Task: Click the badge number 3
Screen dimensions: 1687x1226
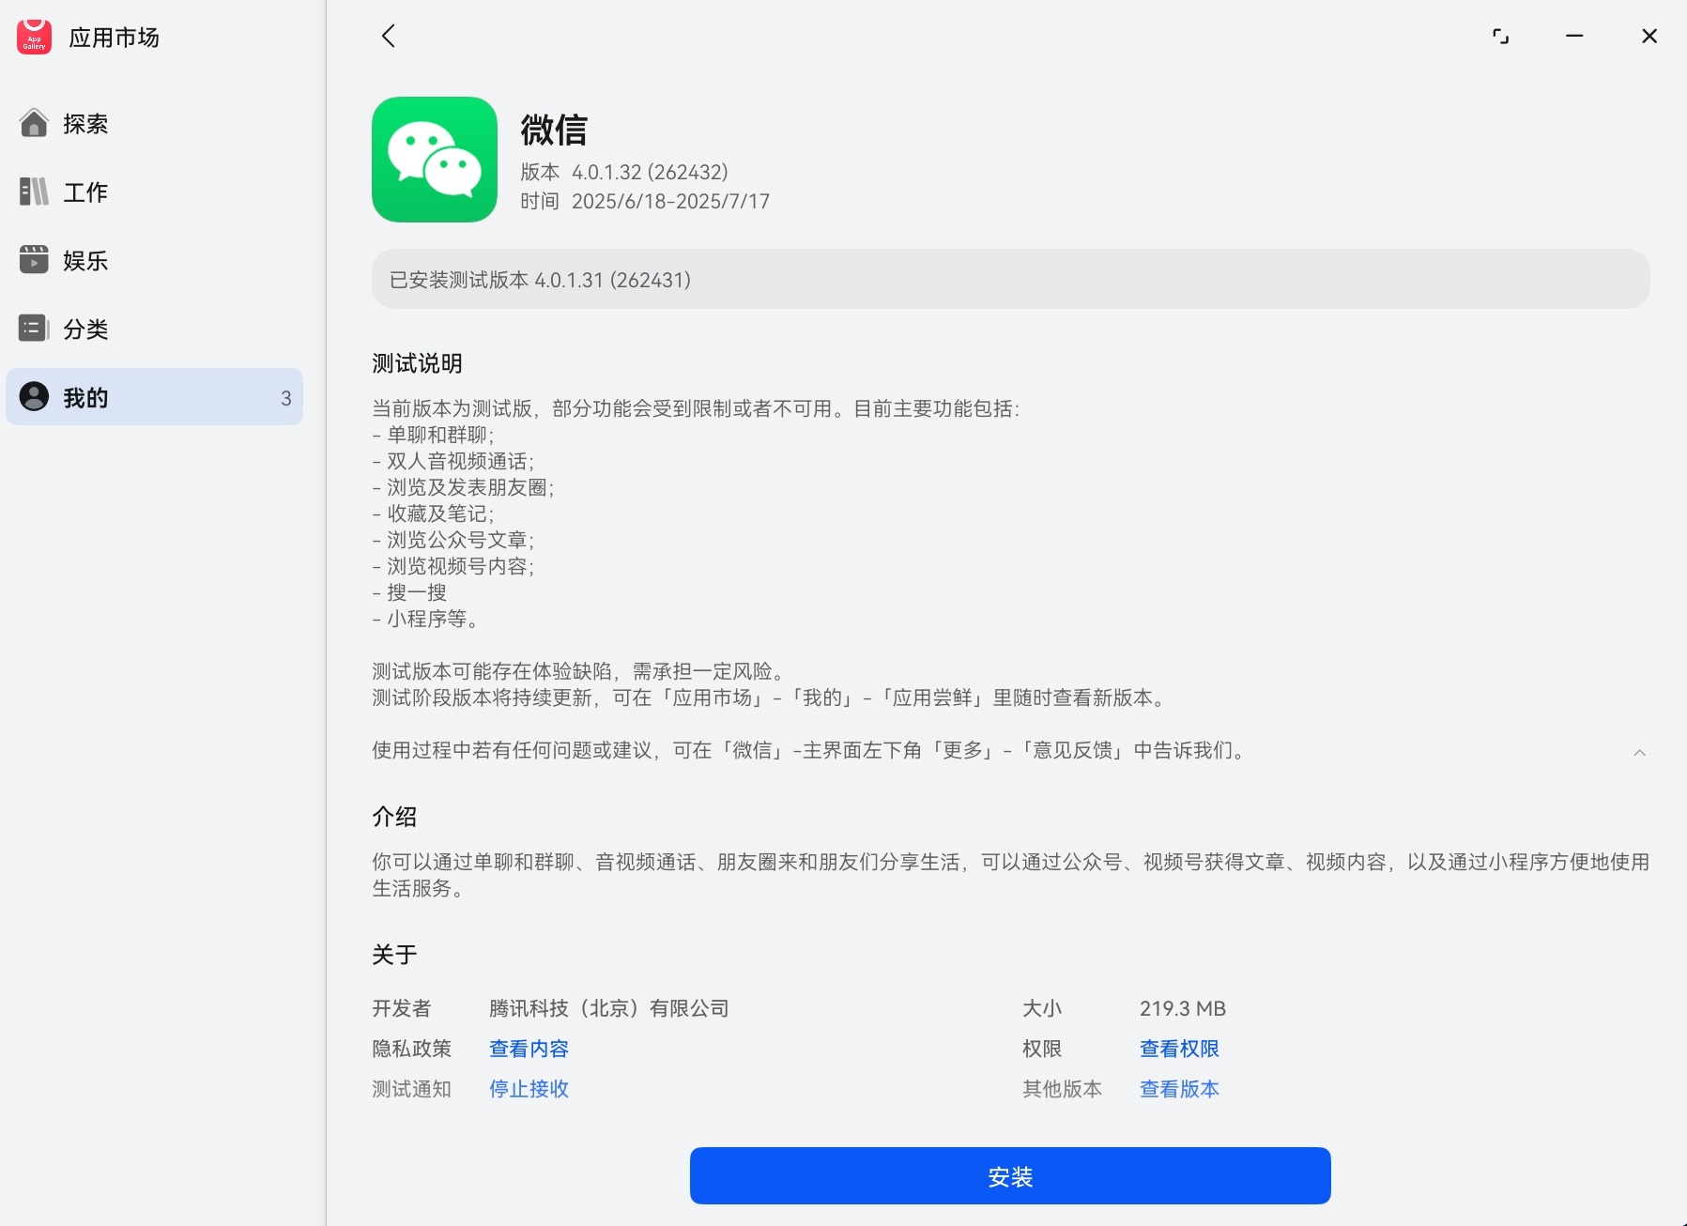Action: tap(286, 398)
